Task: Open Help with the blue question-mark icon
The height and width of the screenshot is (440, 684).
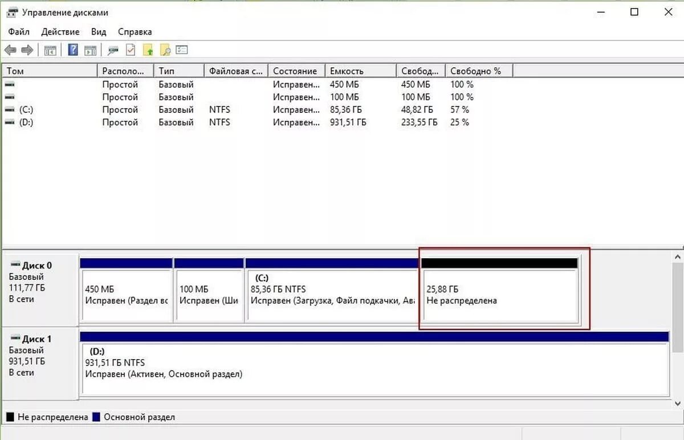Action: pos(73,50)
